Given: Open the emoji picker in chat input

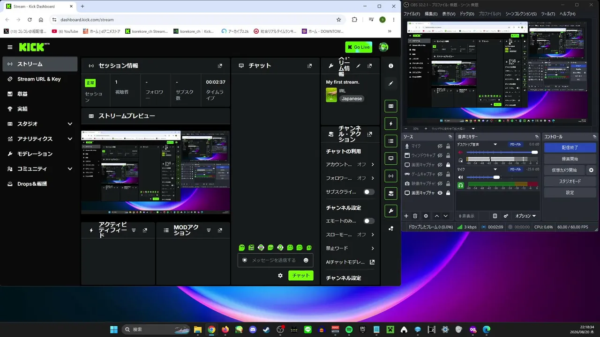Looking at the screenshot, I should click(306, 260).
